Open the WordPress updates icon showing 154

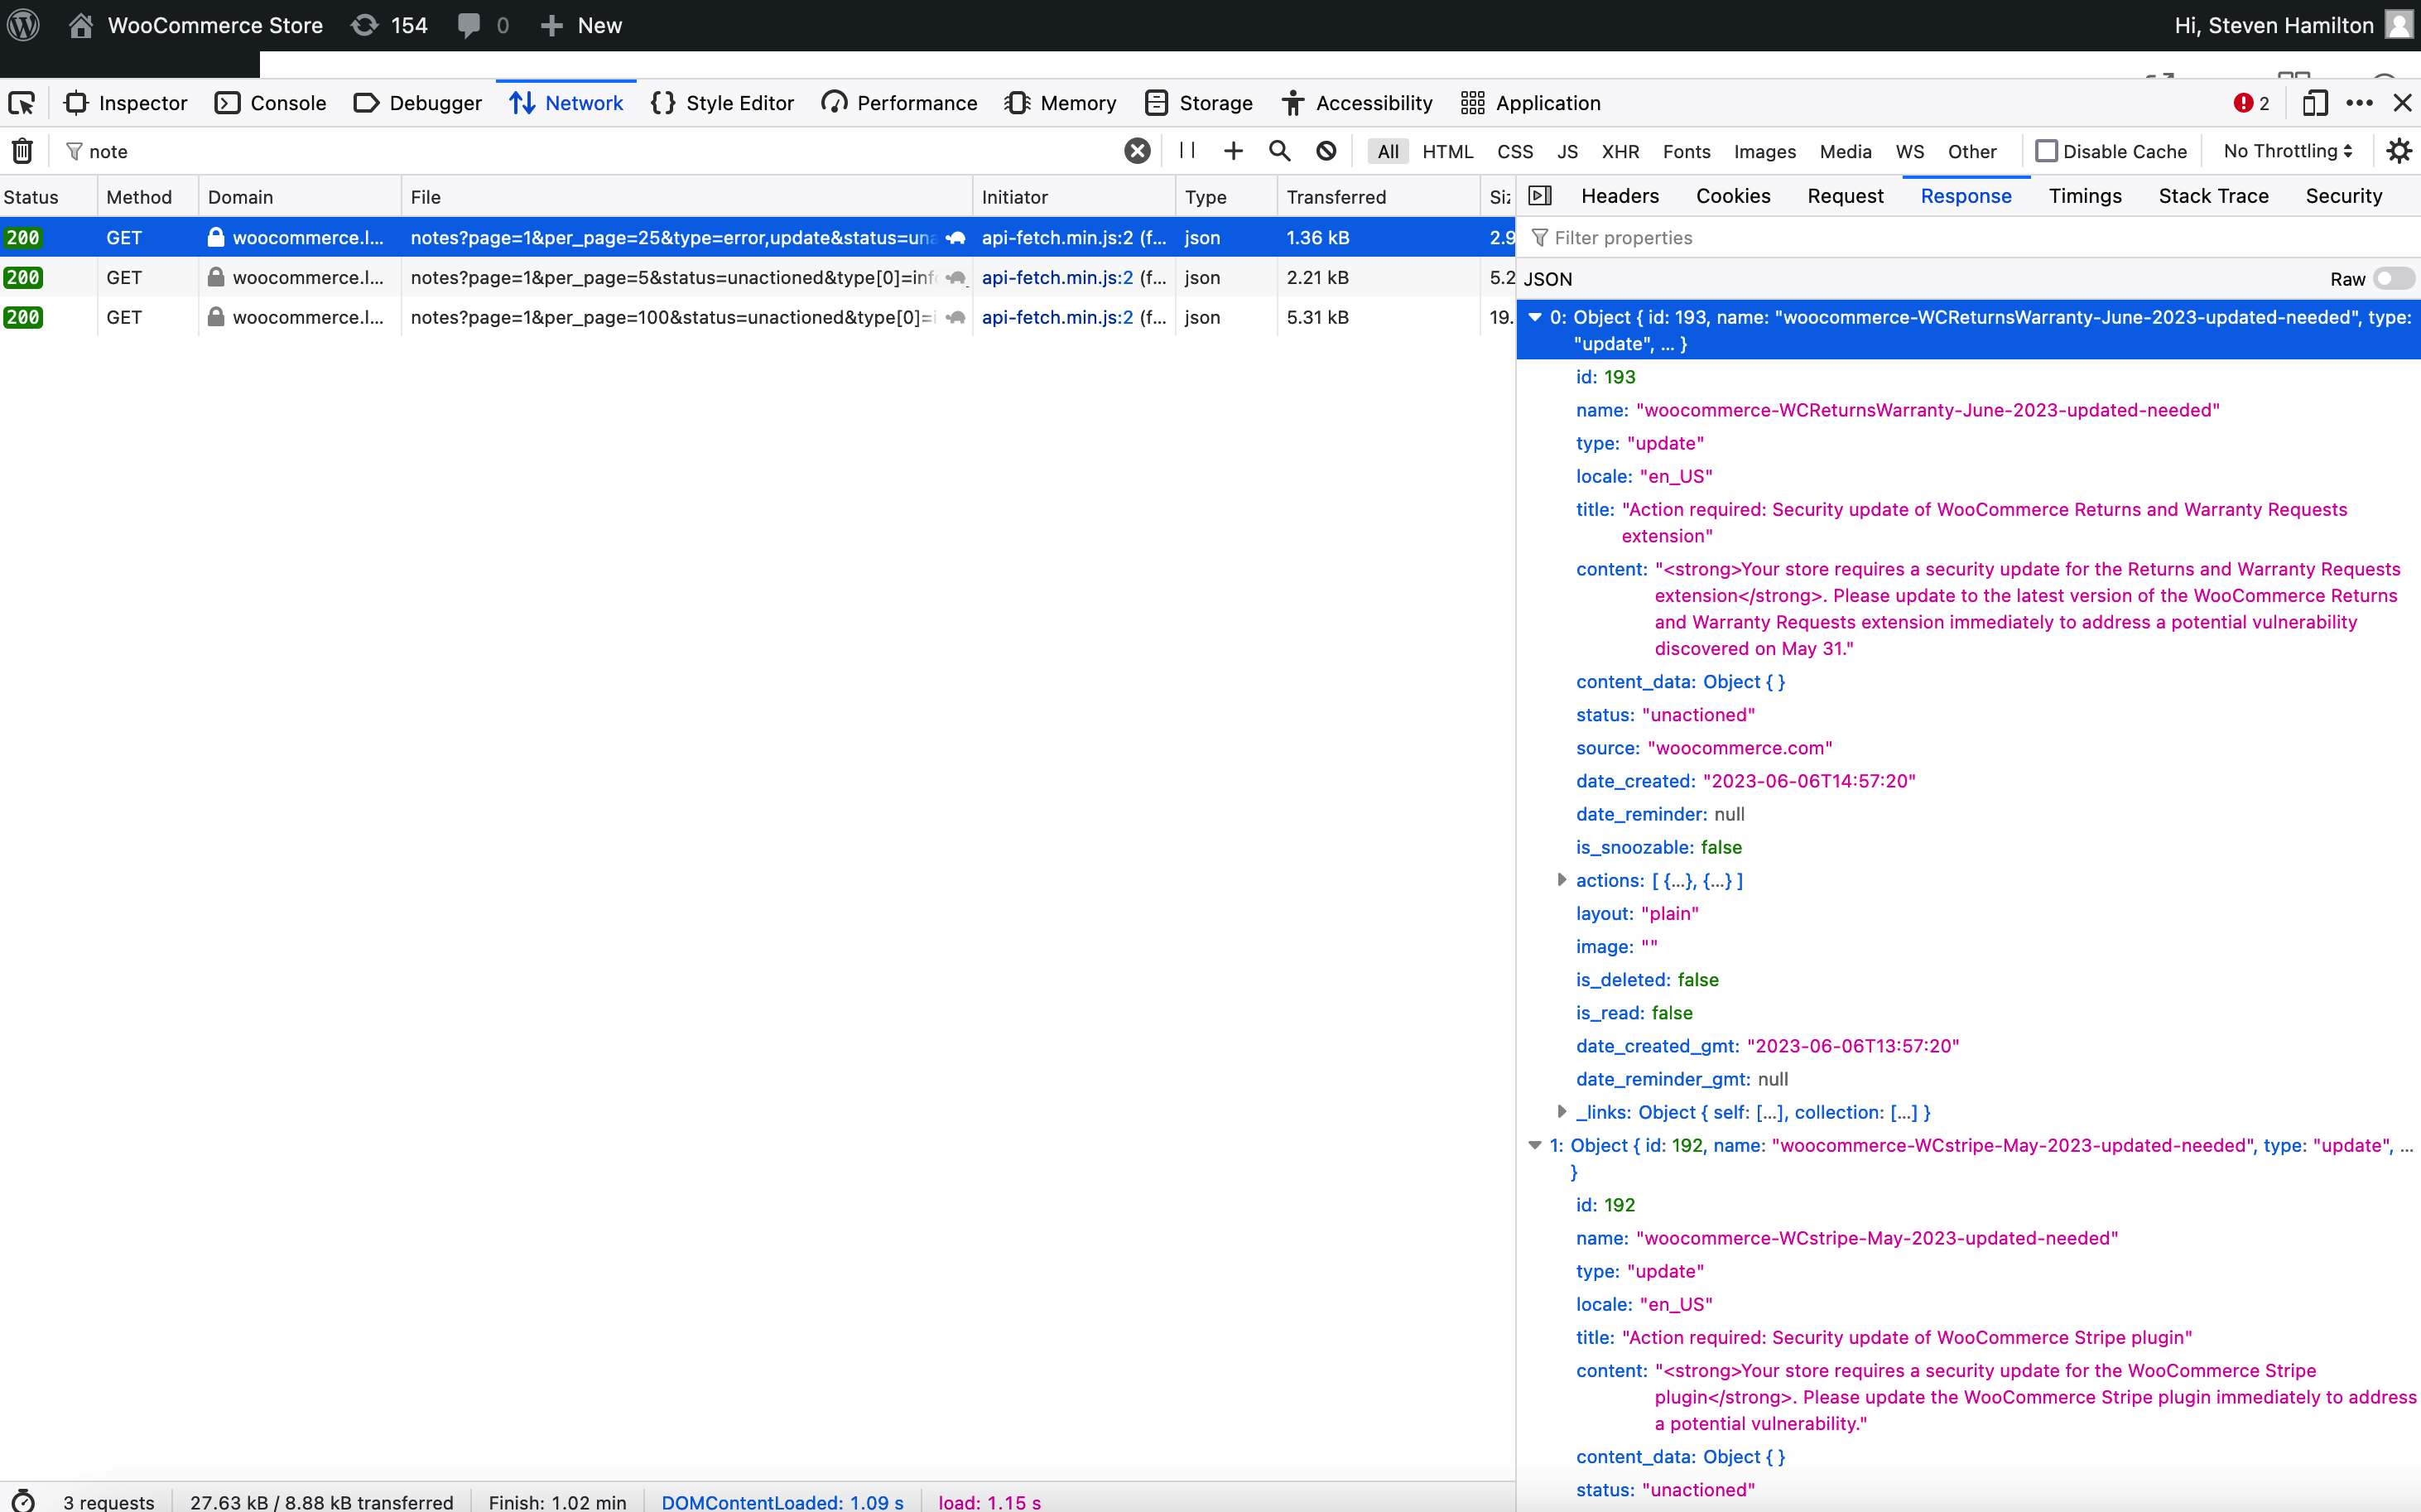[389, 25]
